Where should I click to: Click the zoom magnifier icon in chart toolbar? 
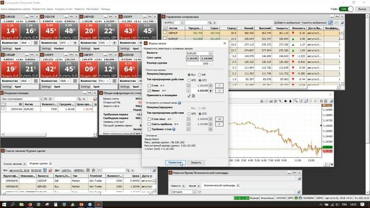tap(280, 101)
